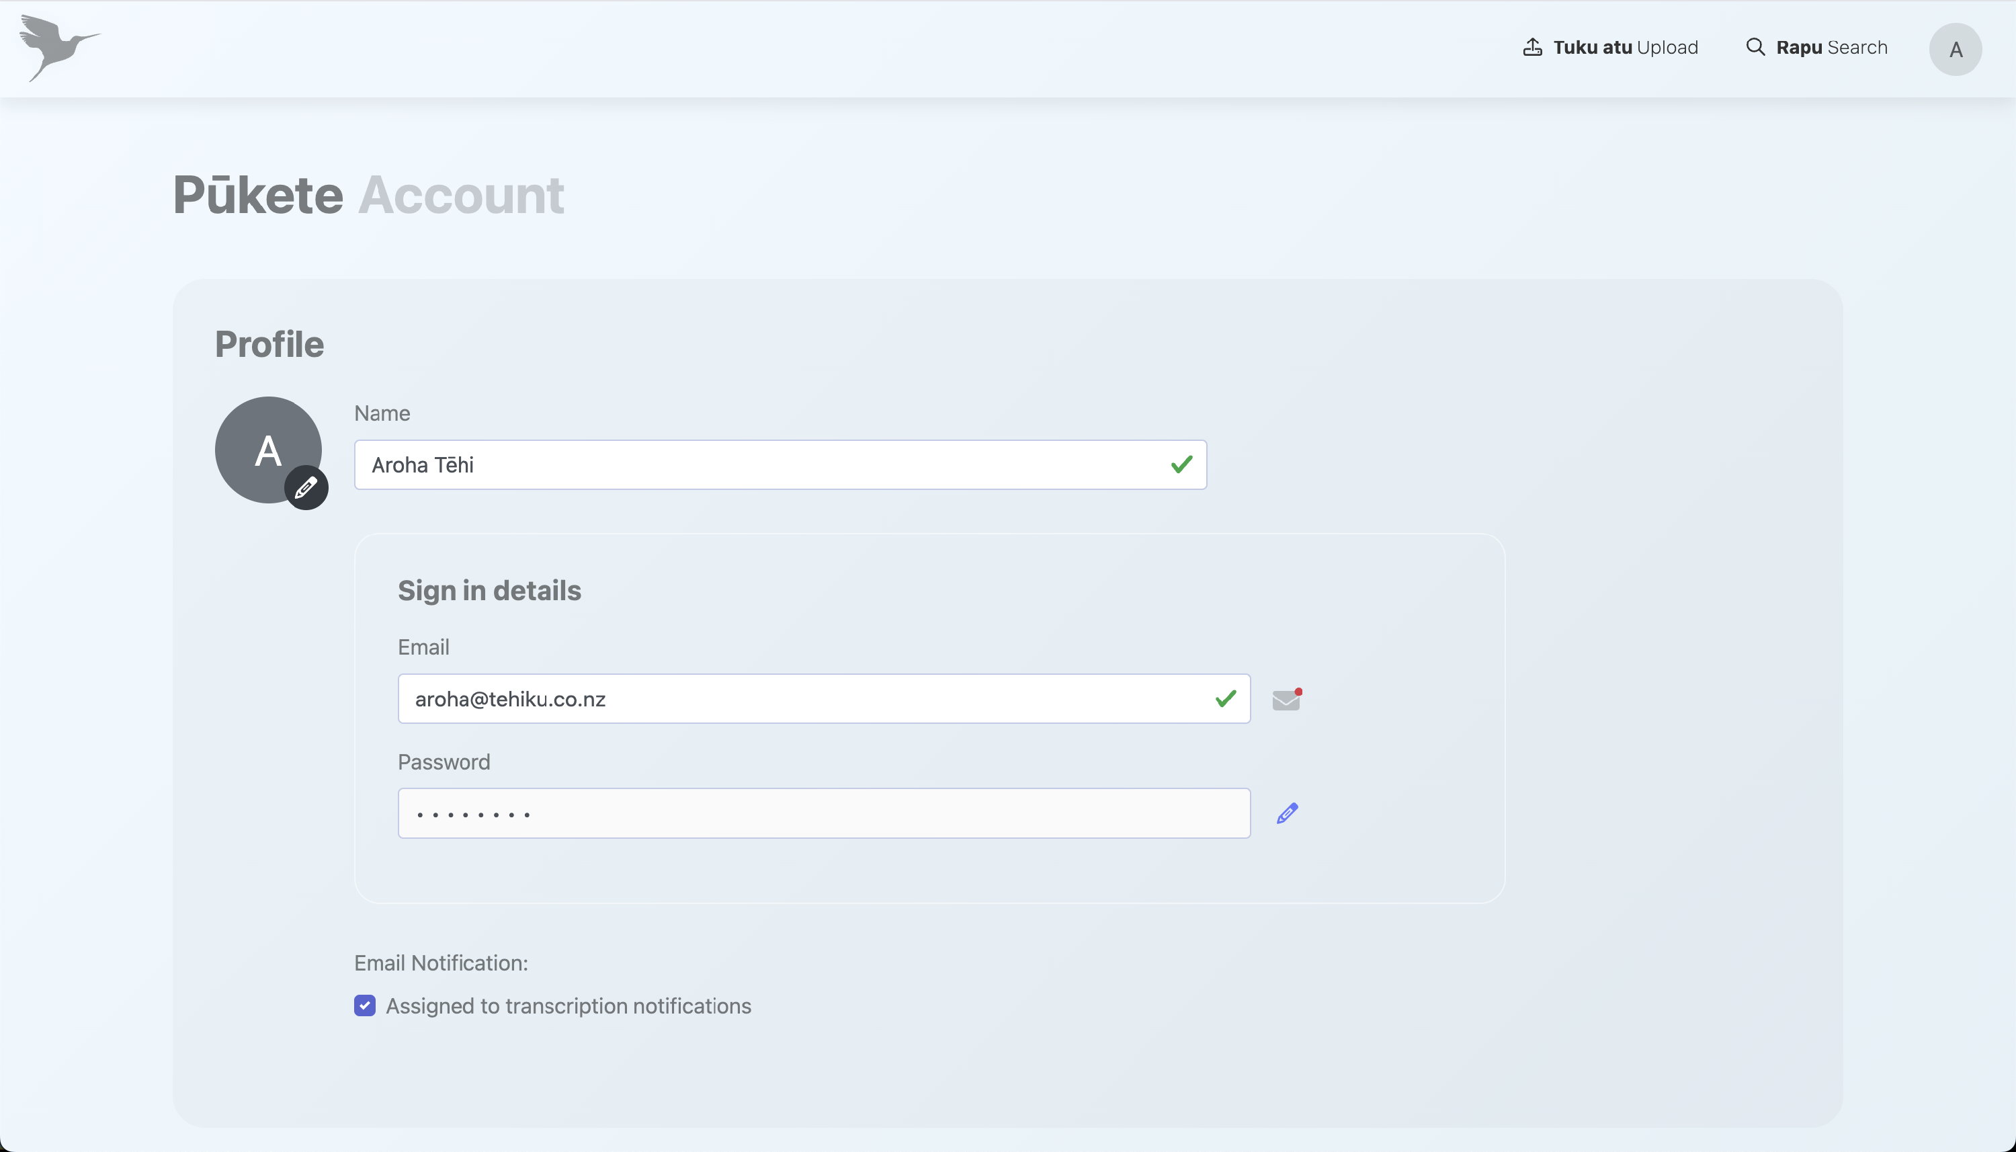This screenshot has width=2016, height=1152.
Task: Open the Rapu Search link
Action: 1816,48
